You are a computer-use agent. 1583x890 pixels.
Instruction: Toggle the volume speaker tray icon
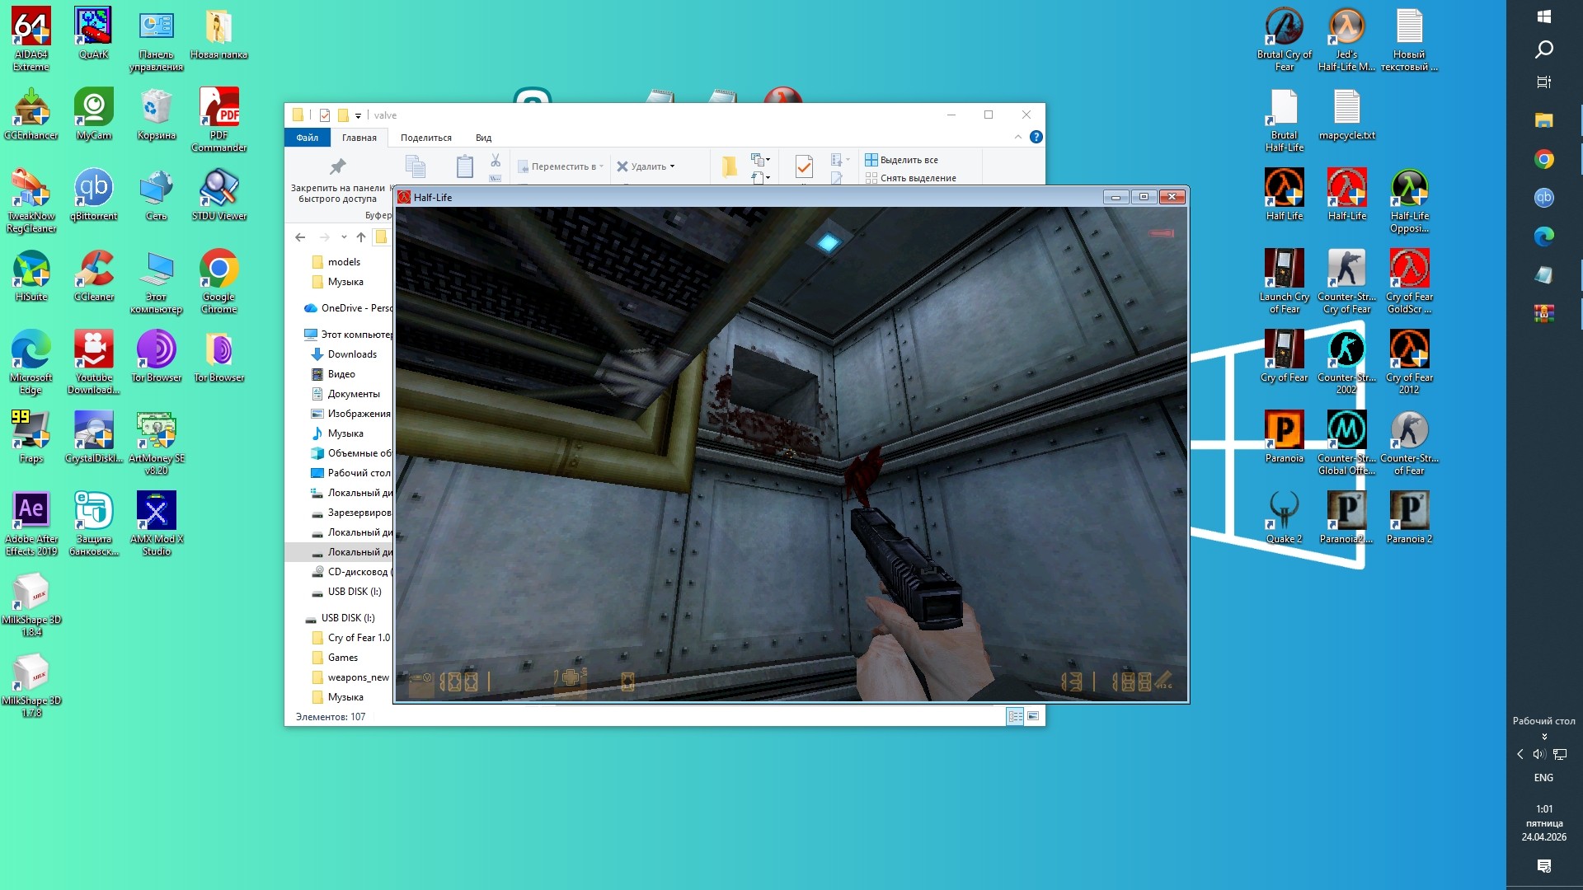[1538, 754]
